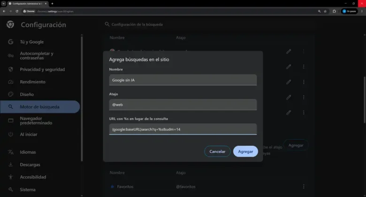Open the extensions puzzle icon

(x=334, y=11)
